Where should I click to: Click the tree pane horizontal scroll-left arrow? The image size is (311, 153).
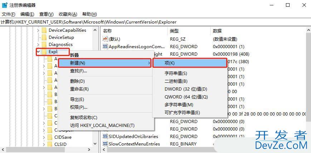coord(3,150)
